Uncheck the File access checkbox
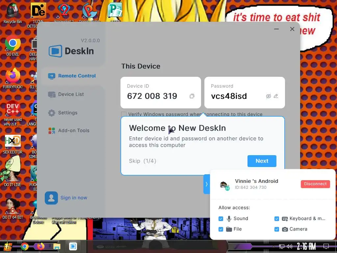Viewport: 337px width, 253px height. click(x=221, y=229)
